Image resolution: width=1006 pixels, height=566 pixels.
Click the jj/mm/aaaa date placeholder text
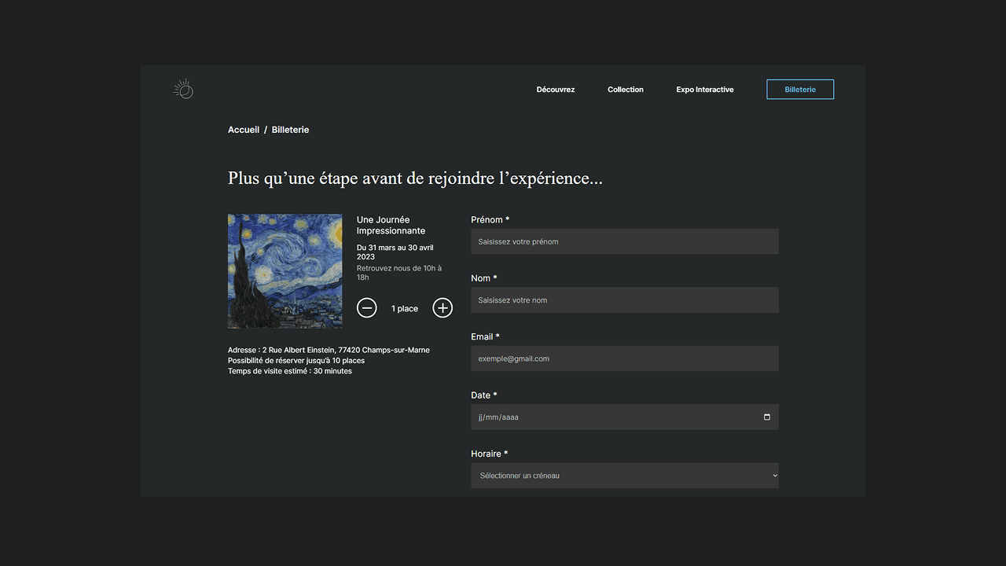pyautogui.click(x=499, y=417)
